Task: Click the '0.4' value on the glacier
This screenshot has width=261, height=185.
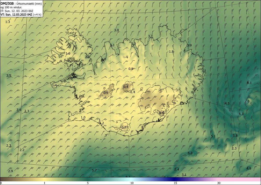Action: (x=126, y=87)
